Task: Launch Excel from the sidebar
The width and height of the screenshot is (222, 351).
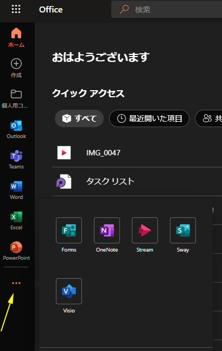Action: [x=16, y=221]
